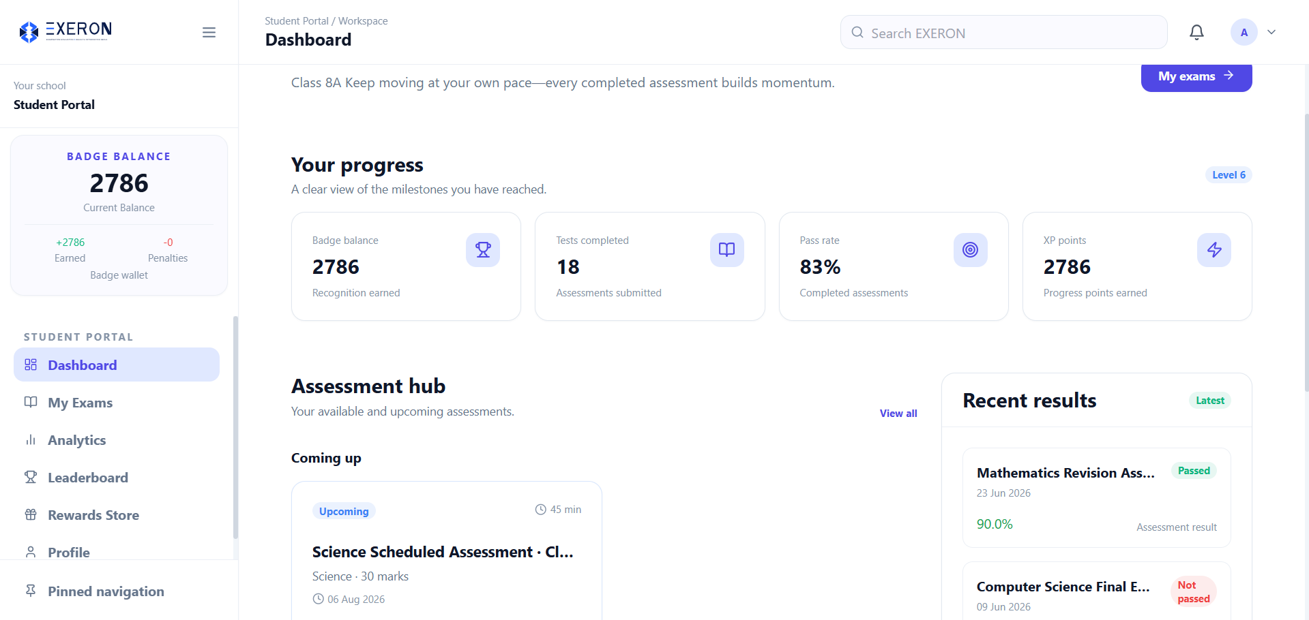Click magnifier icon in search box

[857, 33]
